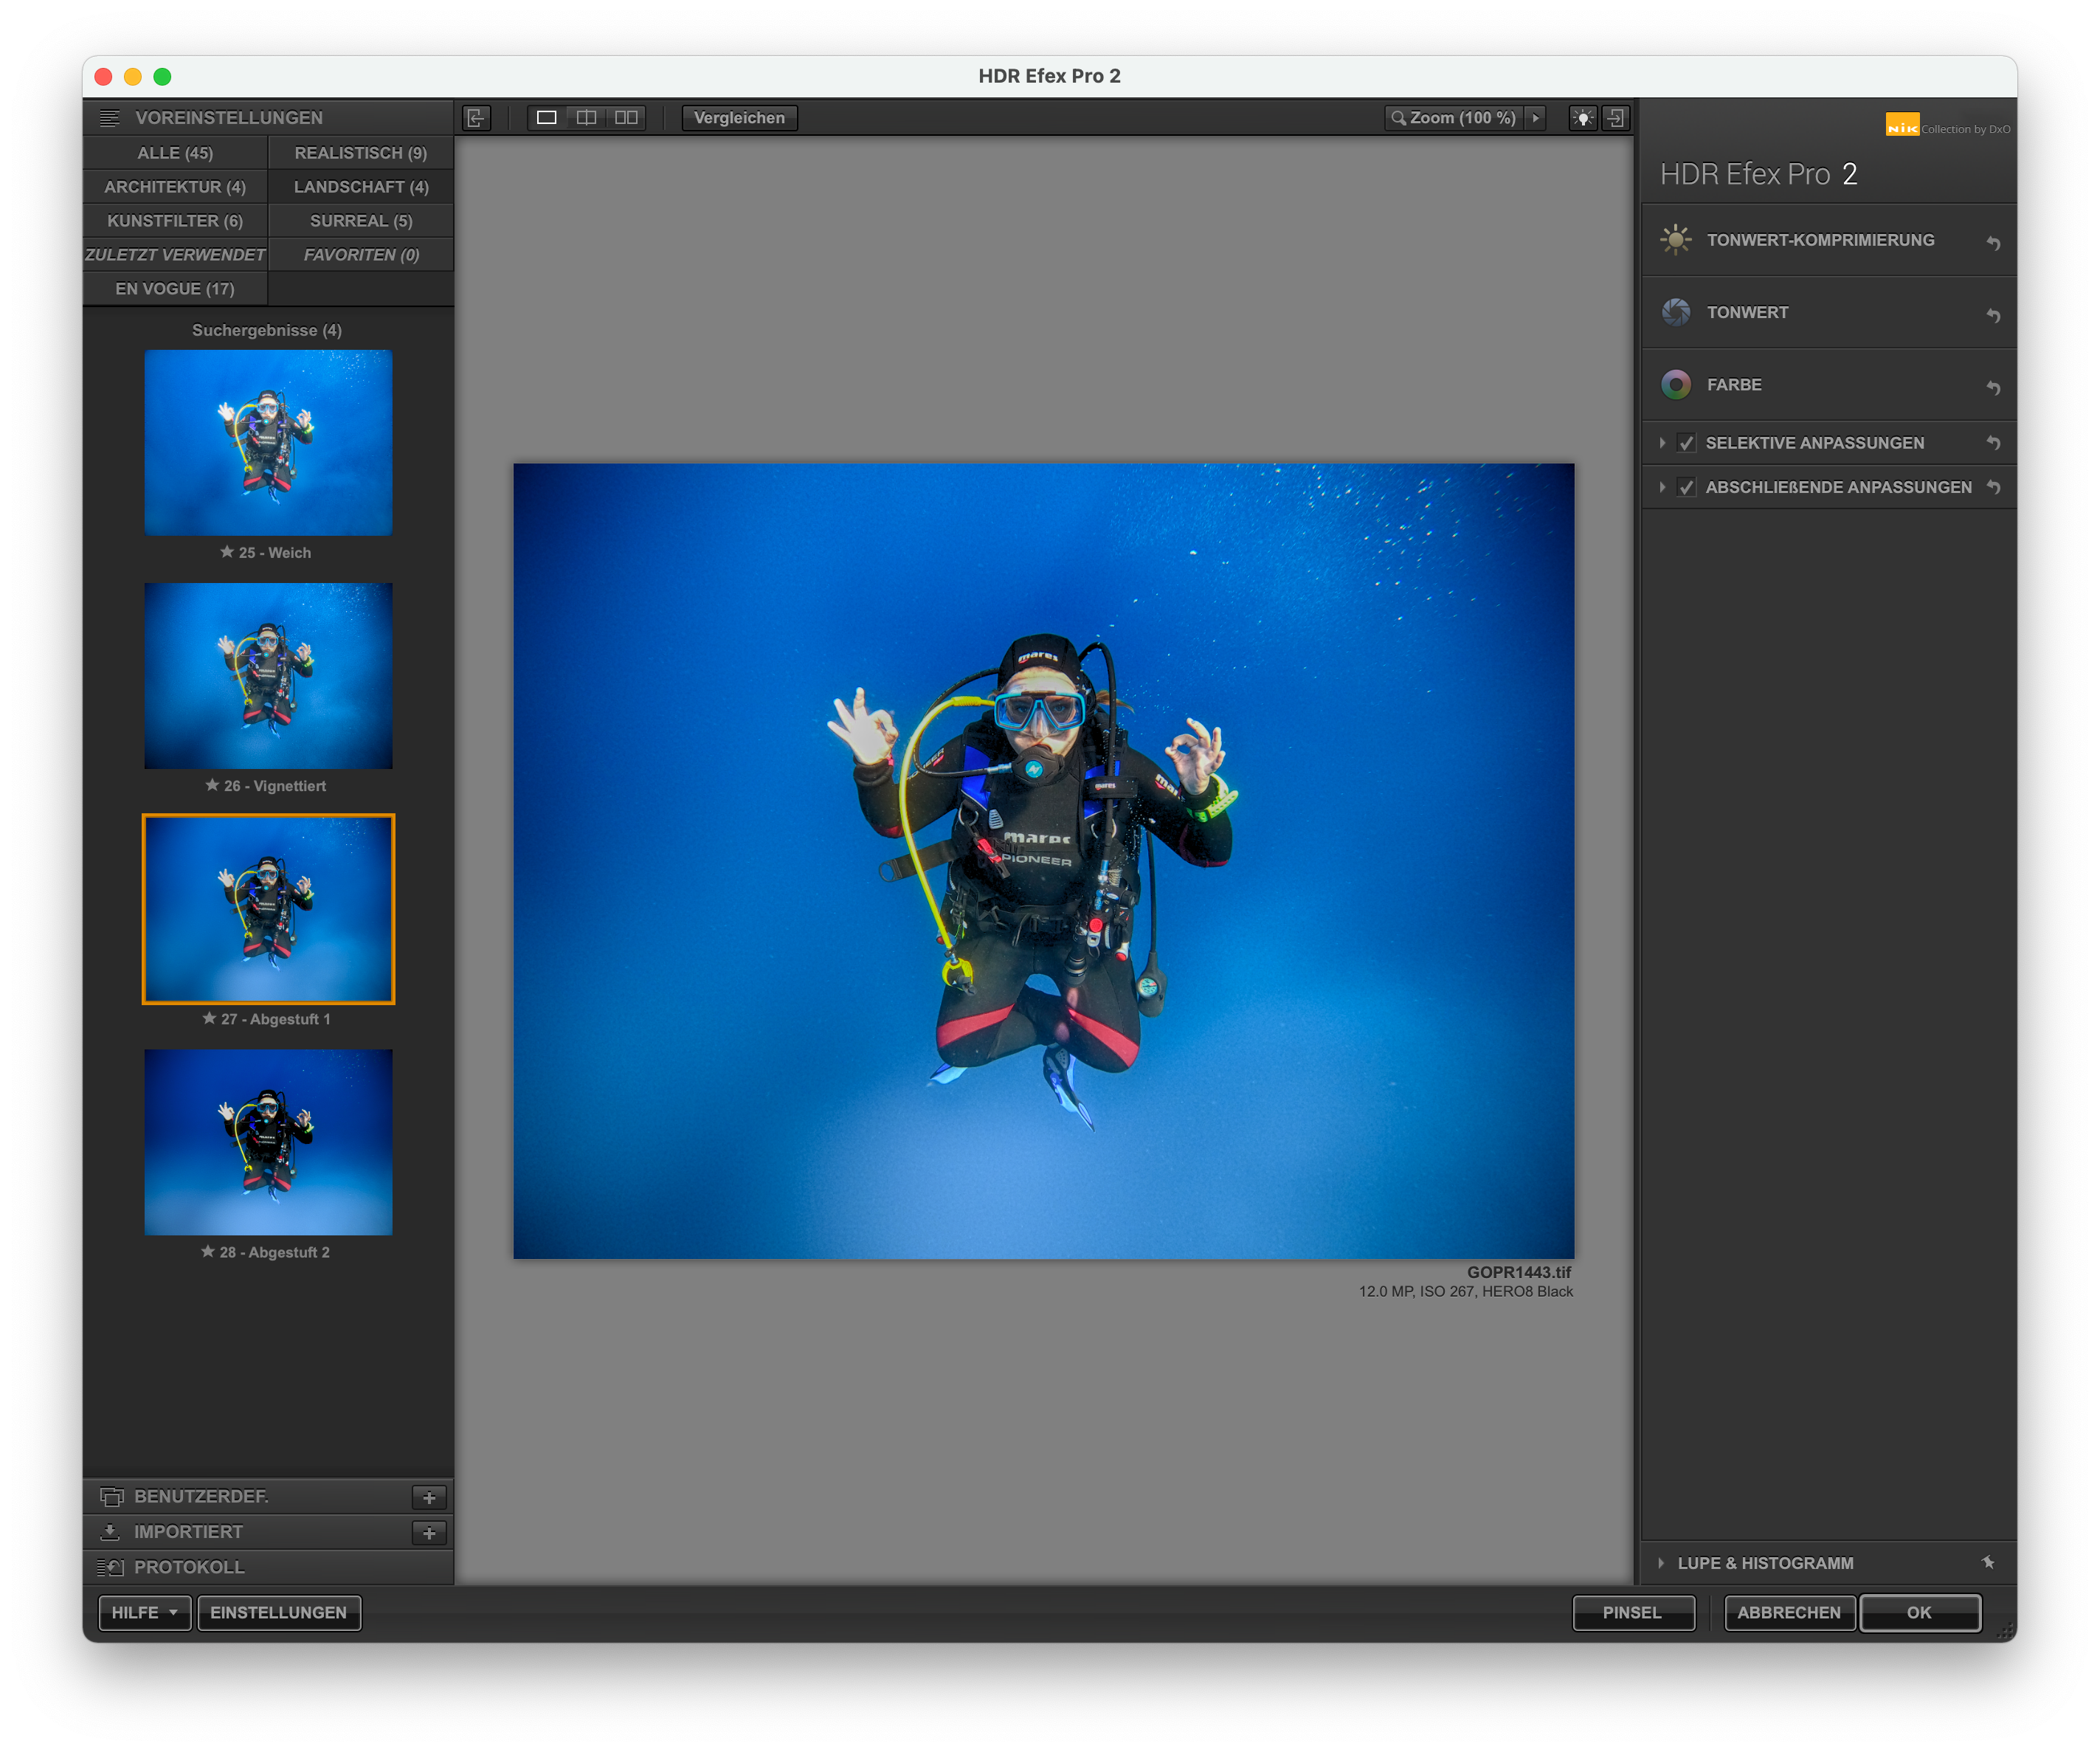Click the Vergleichen button
Image resolution: width=2100 pixels, height=1752 pixels.
pos(739,118)
